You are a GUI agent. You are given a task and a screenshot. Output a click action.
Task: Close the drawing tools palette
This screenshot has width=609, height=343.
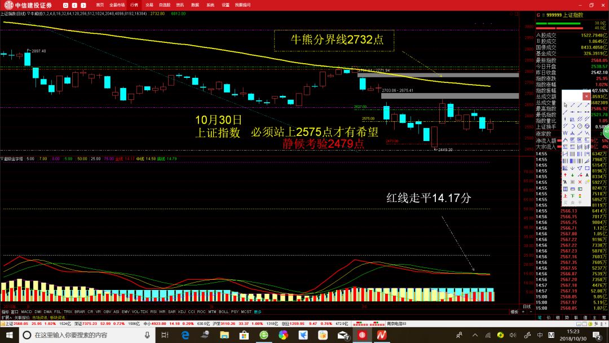coord(586,95)
